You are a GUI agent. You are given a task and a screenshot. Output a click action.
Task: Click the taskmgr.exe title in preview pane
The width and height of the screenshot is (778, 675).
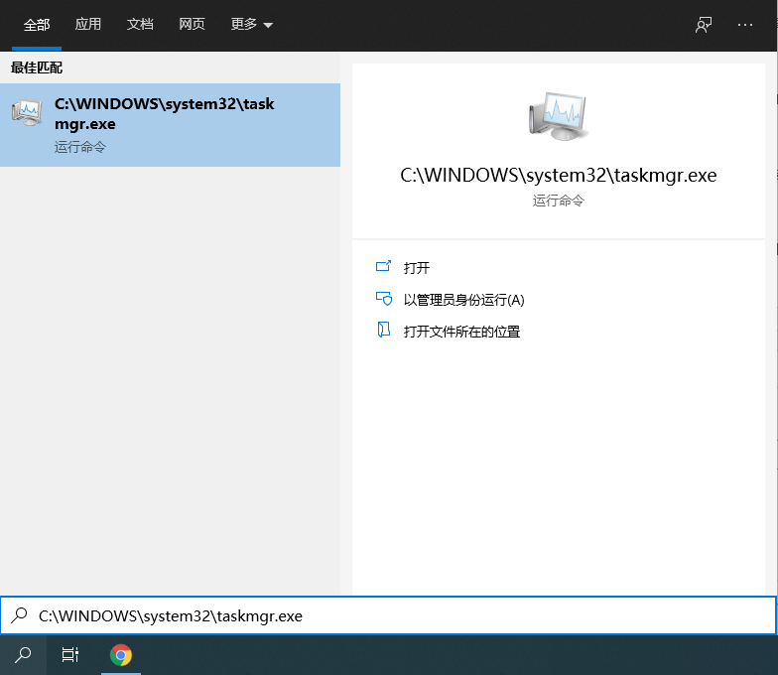pyautogui.click(x=558, y=175)
